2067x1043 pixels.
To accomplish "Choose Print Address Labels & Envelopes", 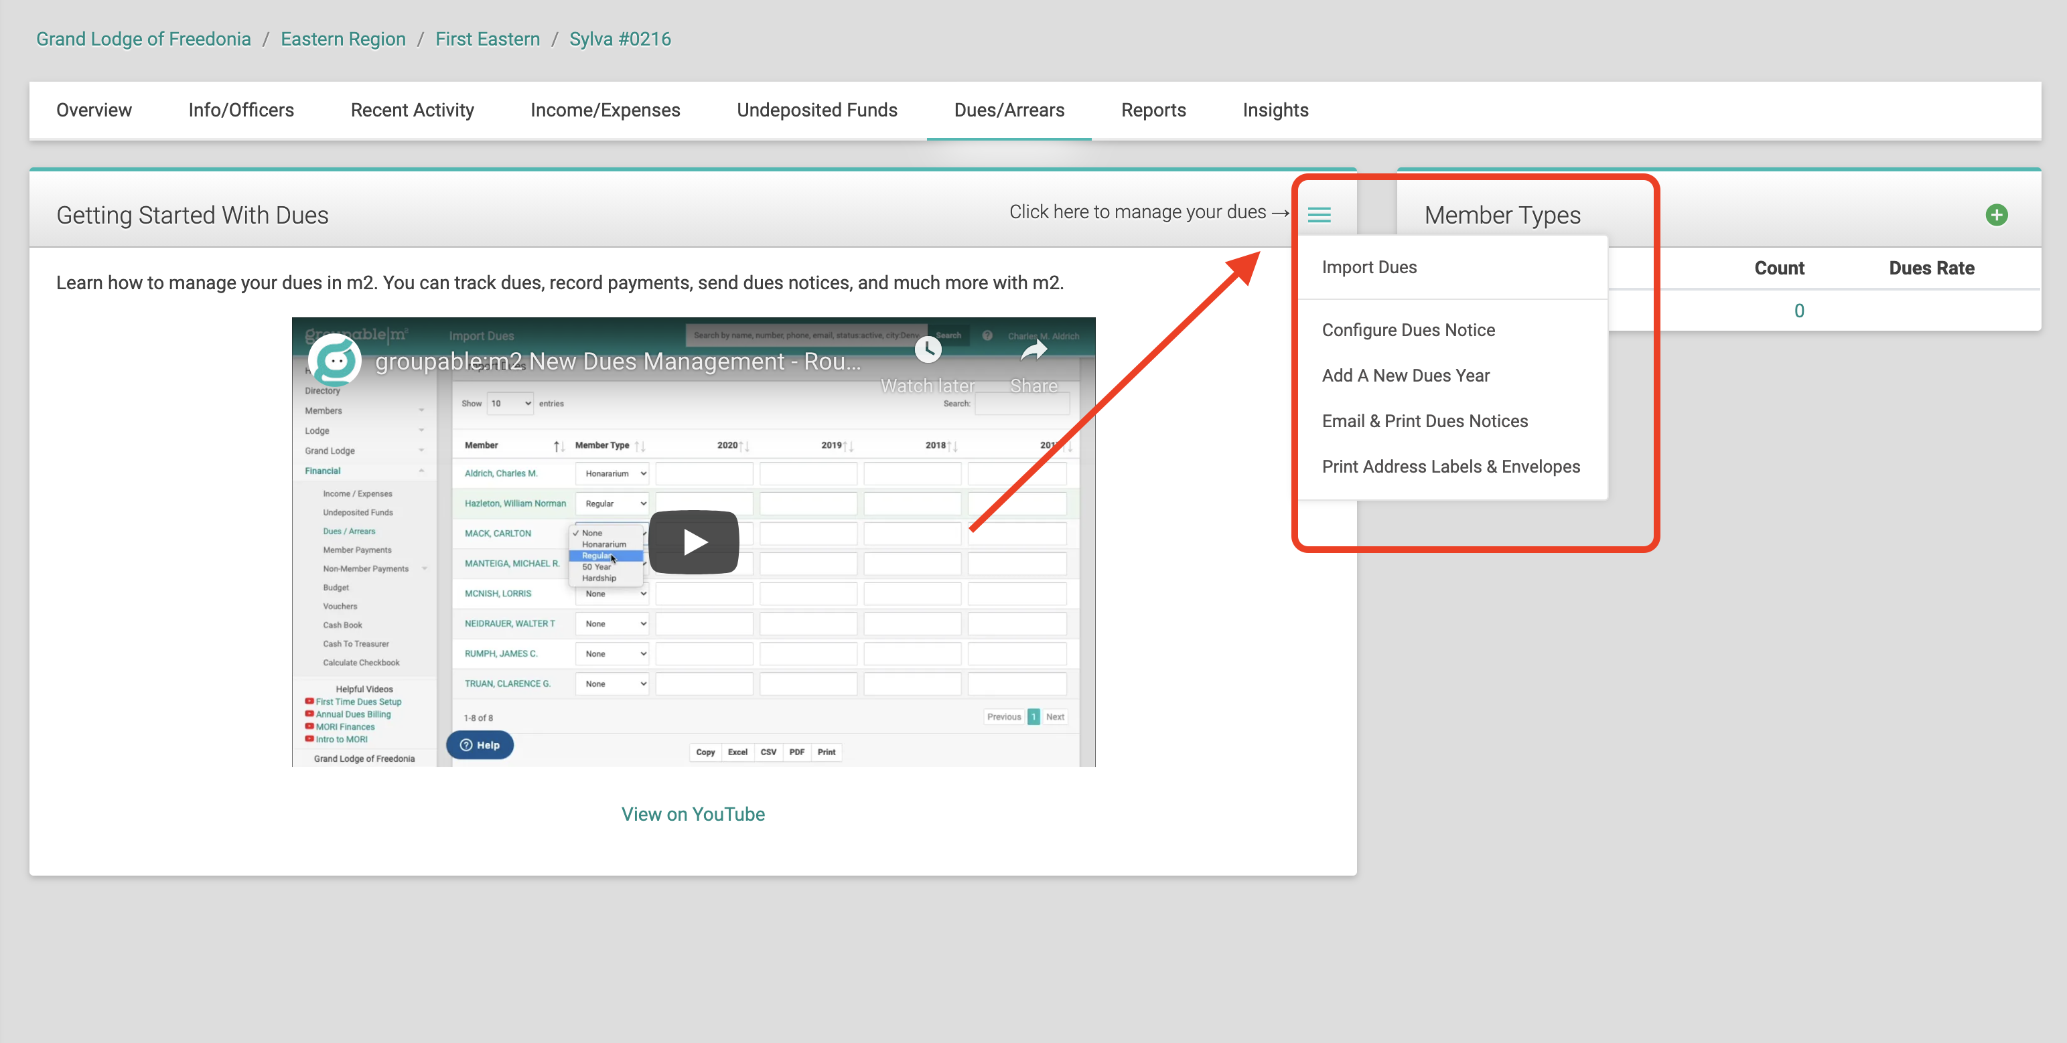I will pos(1451,467).
